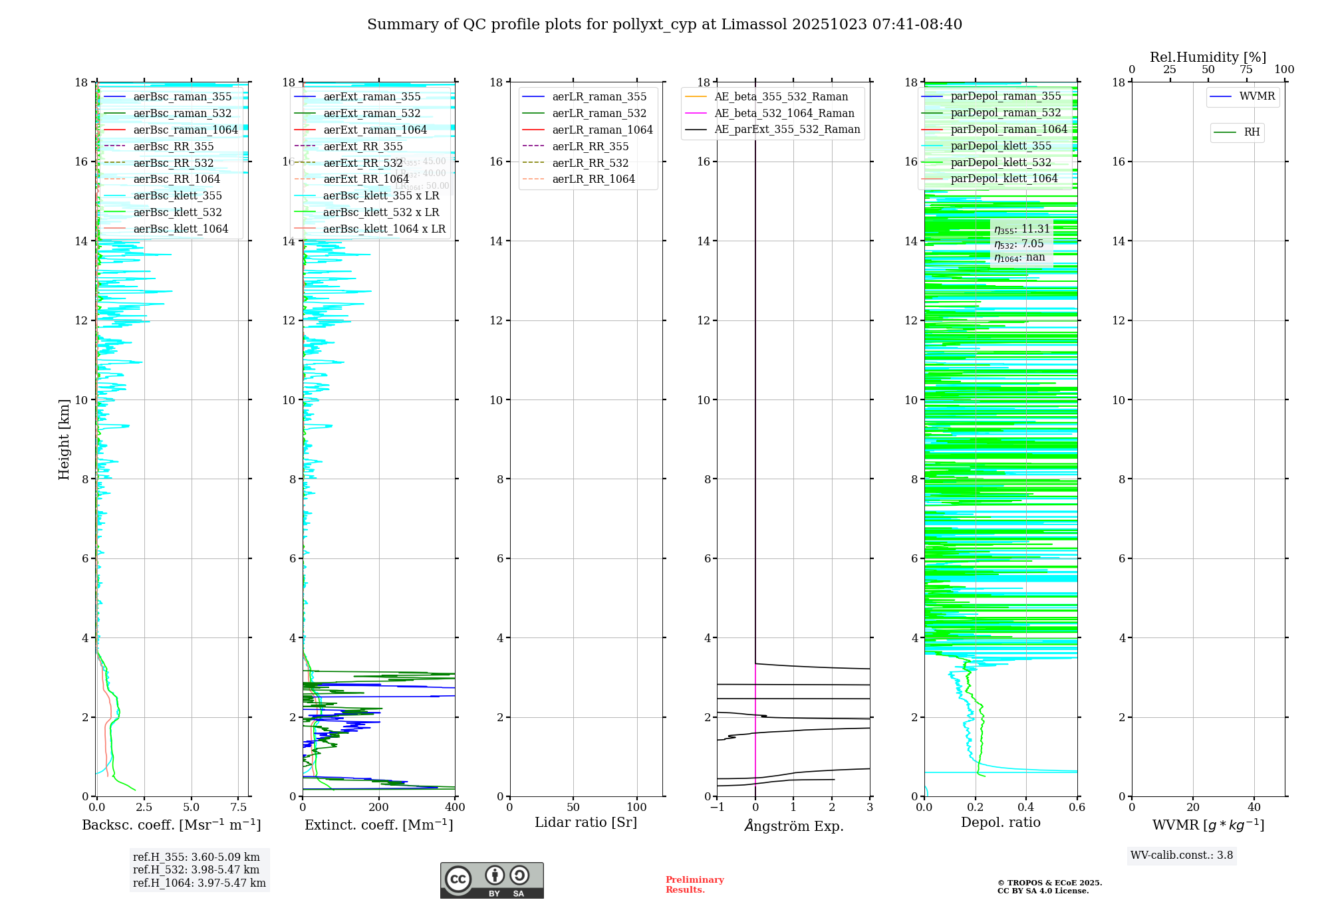Click the RH legend label
Viewport: 1330px width, 904px height.
click(x=1252, y=132)
